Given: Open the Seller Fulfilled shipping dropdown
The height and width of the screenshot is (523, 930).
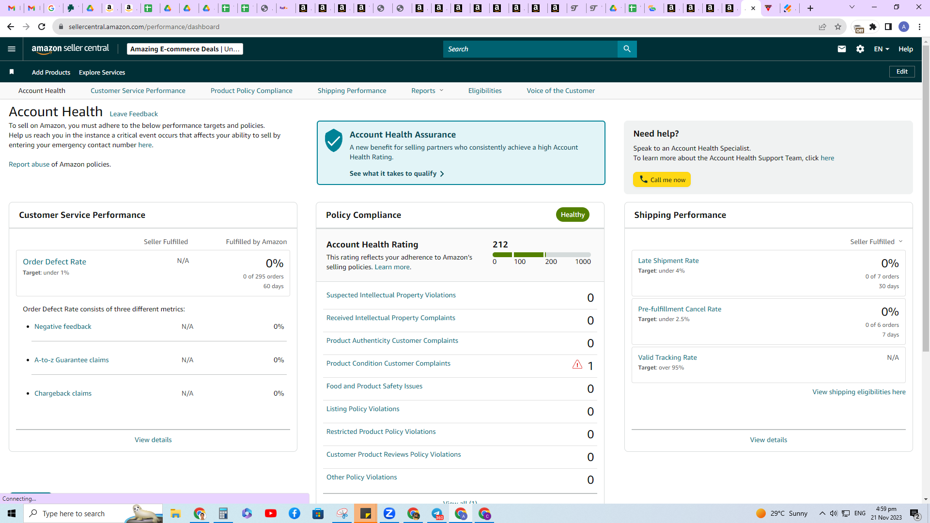Looking at the screenshot, I should (x=876, y=242).
